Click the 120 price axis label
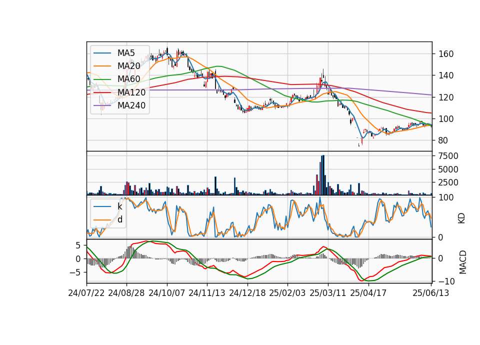 click(x=446, y=97)
